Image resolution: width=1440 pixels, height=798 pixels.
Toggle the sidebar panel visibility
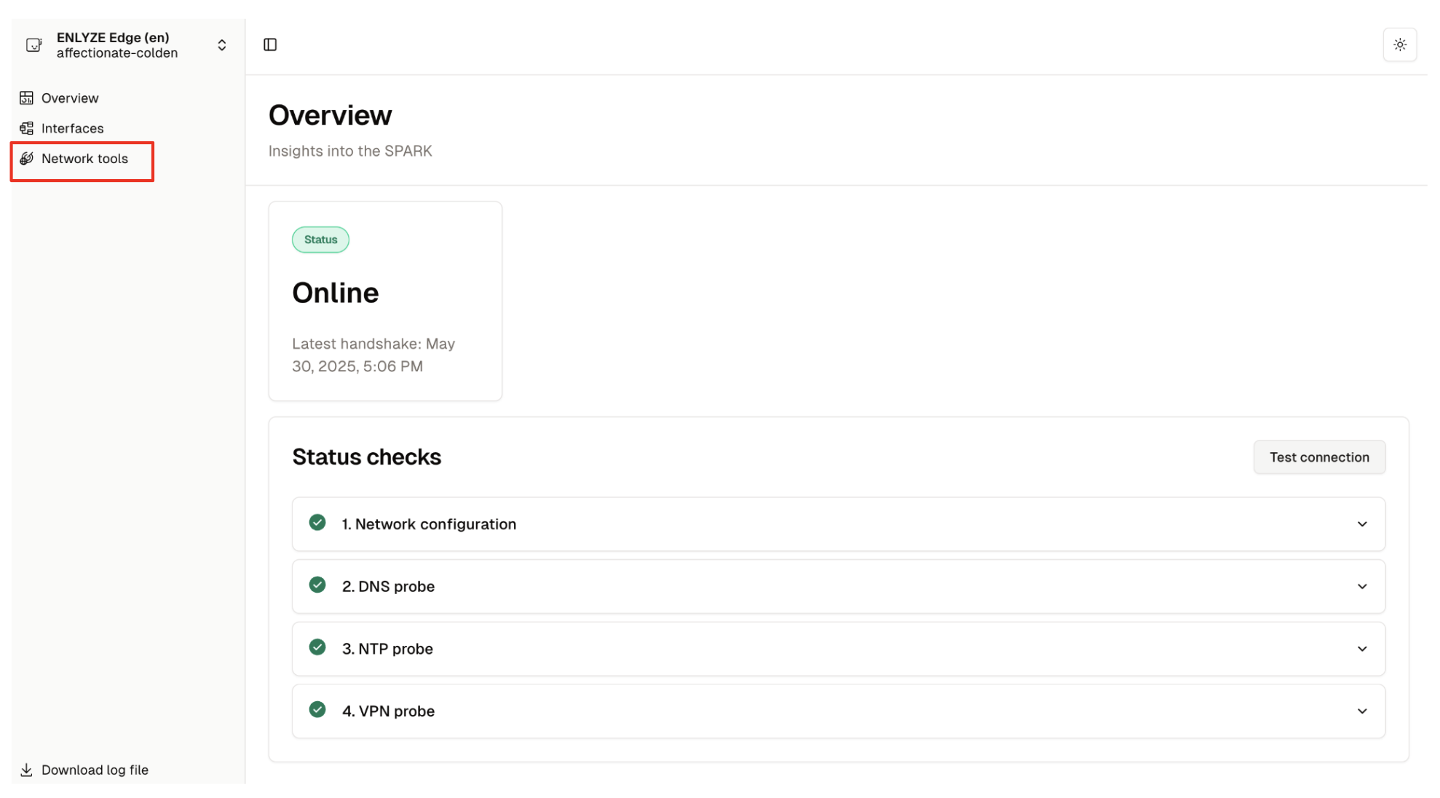pos(270,45)
